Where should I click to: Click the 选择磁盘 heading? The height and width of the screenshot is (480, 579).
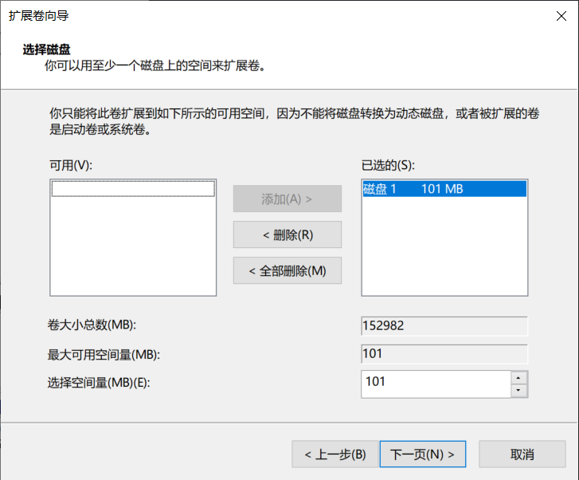coord(46,49)
